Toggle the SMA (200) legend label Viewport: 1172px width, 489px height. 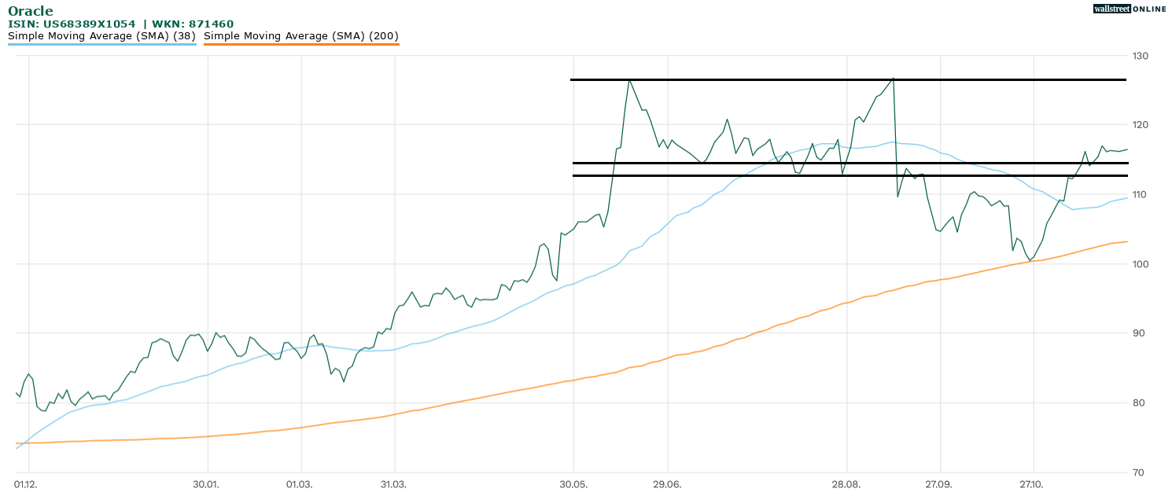[301, 36]
